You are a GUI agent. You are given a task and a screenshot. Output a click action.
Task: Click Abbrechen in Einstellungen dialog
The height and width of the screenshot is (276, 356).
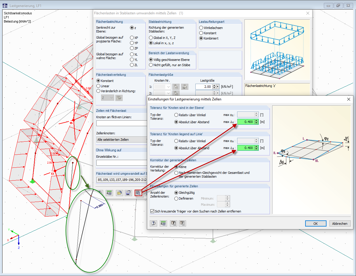[x=340, y=223]
